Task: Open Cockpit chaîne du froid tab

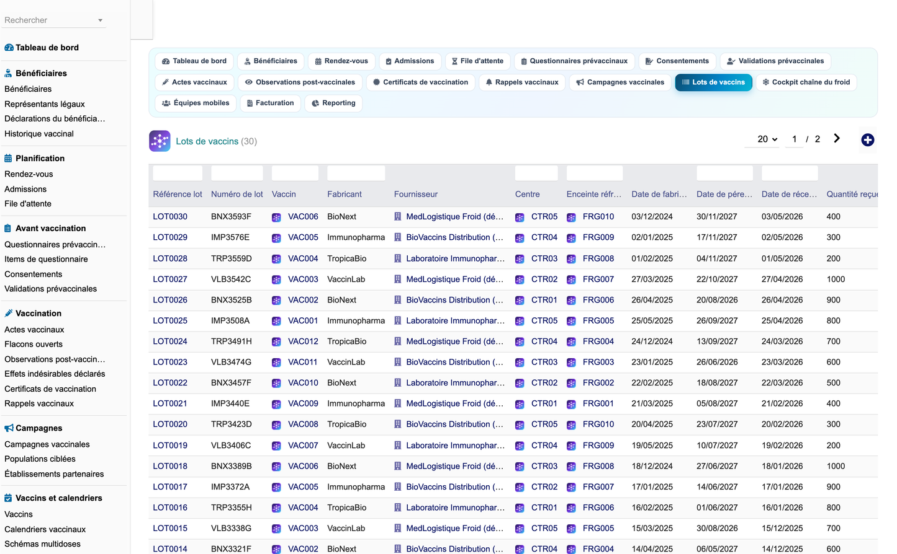Action: pyautogui.click(x=806, y=82)
